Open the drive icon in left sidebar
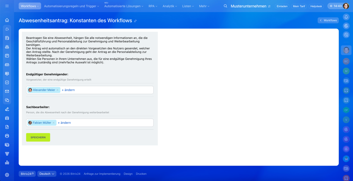 coord(7,65)
